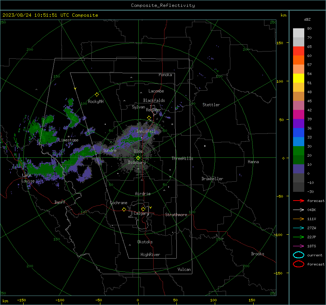
Task: Click the 2023/08/24 10:51:51 UTC timestamp
Action: (x=32, y=15)
